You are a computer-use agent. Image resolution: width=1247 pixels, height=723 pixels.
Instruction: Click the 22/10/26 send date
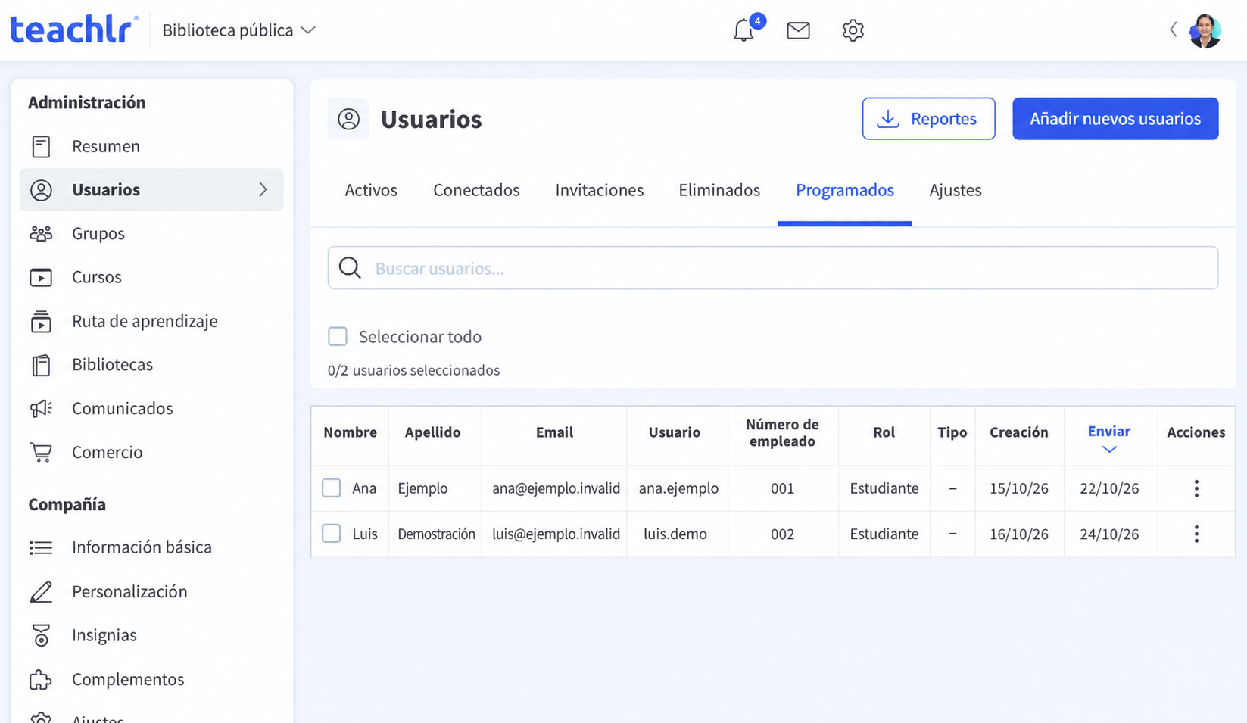coord(1109,488)
